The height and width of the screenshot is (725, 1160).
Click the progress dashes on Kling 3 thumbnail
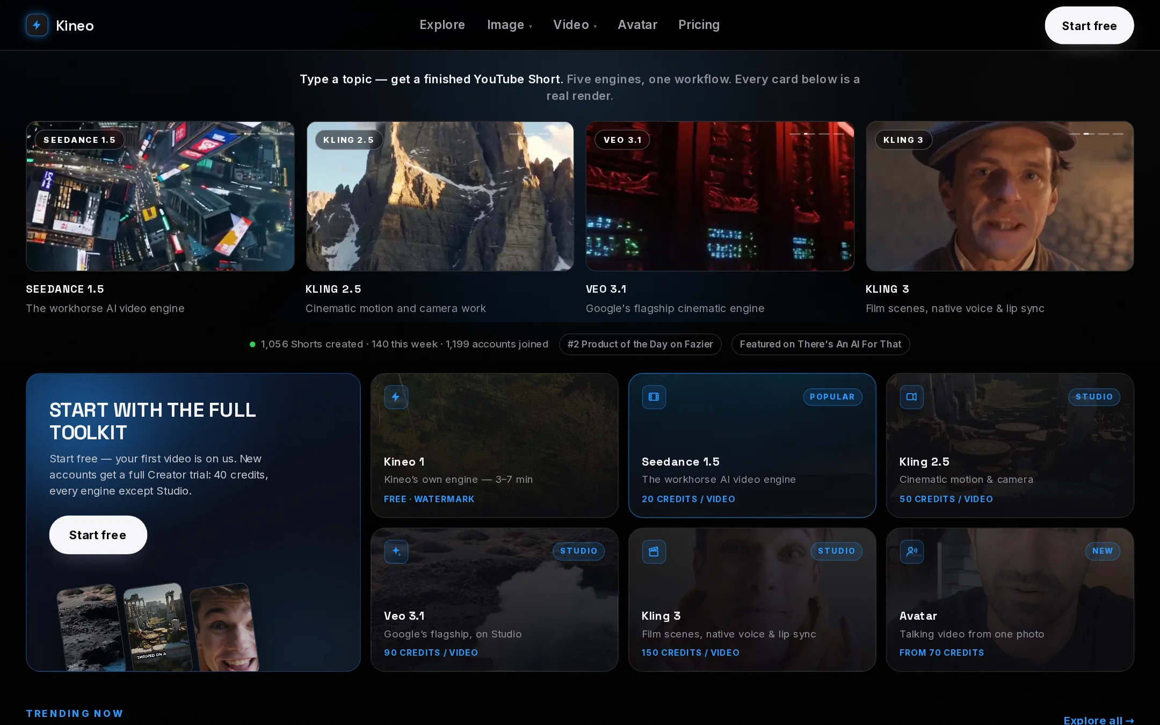coord(1096,134)
